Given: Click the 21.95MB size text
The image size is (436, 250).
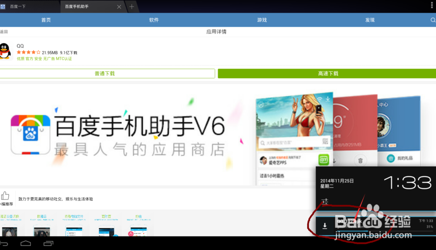Looking at the screenshot, I should (50, 53).
